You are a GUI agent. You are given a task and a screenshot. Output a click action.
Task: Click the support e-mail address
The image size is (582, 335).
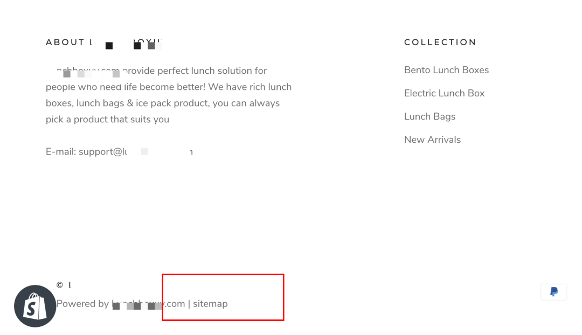(135, 152)
